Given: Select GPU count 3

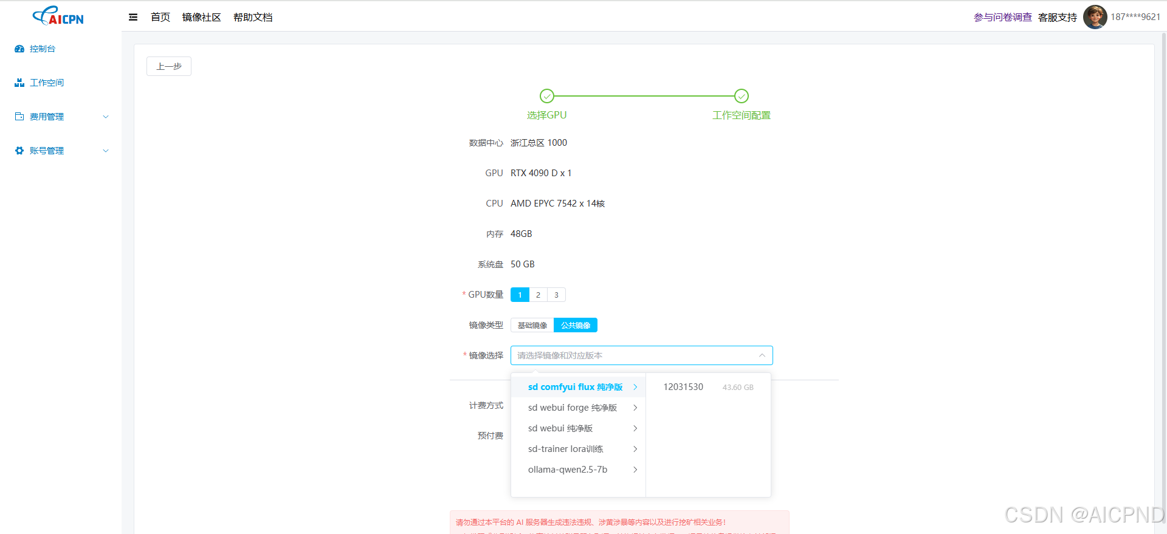Looking at the screenshot, I should tap(556, 295).
